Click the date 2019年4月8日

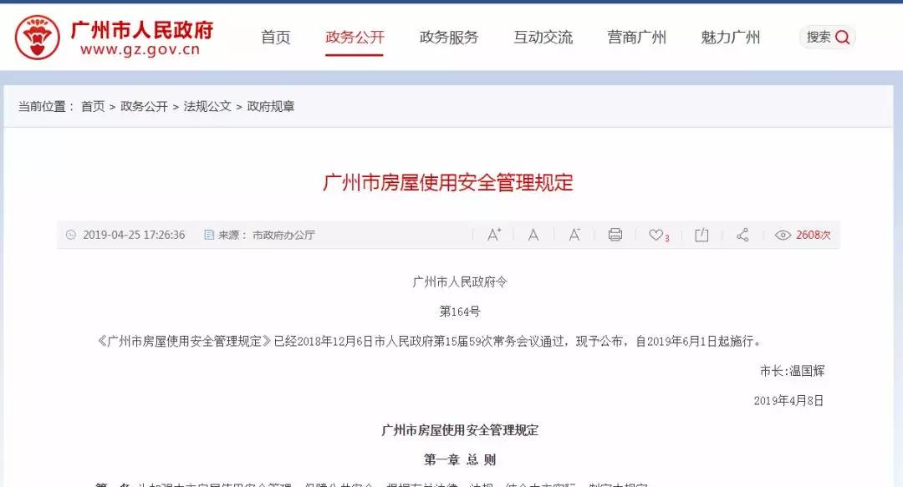click(x=788, y=401)
